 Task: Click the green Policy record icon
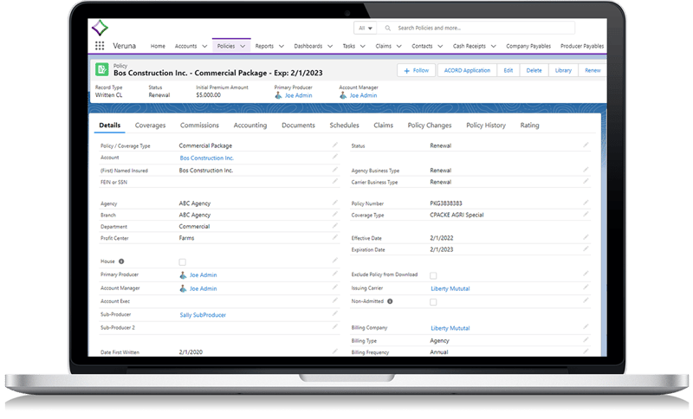101,70
